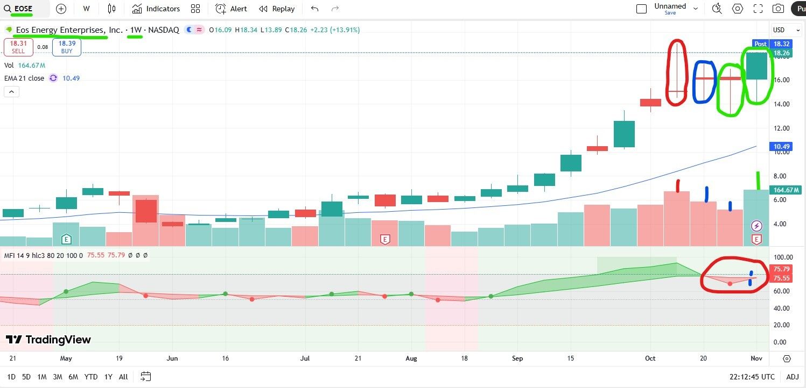This screenshot has height=388, width=806.
Task: Open the Indicators dialog
Action: coord(156,9)
